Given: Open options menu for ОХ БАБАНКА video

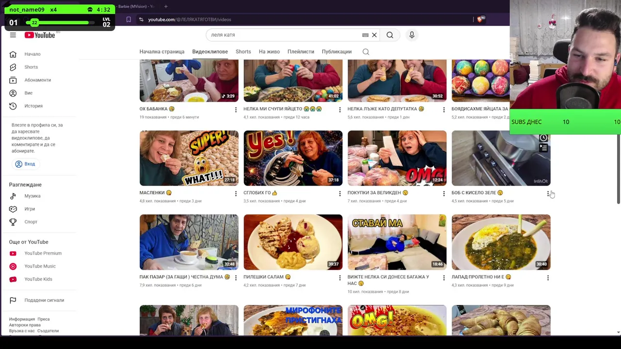Looking at the screenshot, I should pyautogui.click(x=236, y=110).
